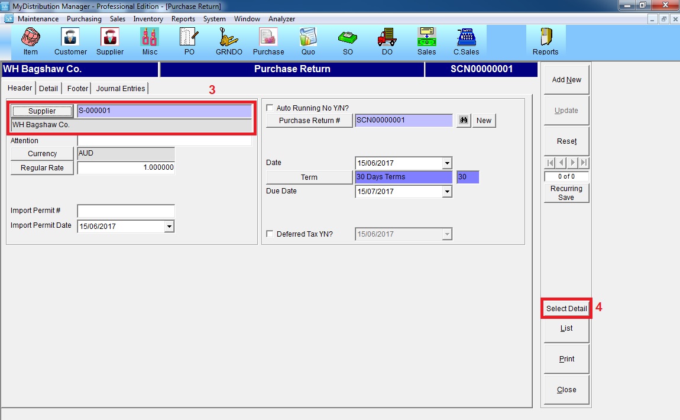Image resolution: width=680 pixels, height=420 pixels.
Task: Toggle the Deferred Tax YN checkbox
Action: [x=270, y=234]
